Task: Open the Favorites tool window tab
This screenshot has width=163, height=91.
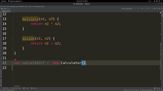Action: tap(1, 82)
